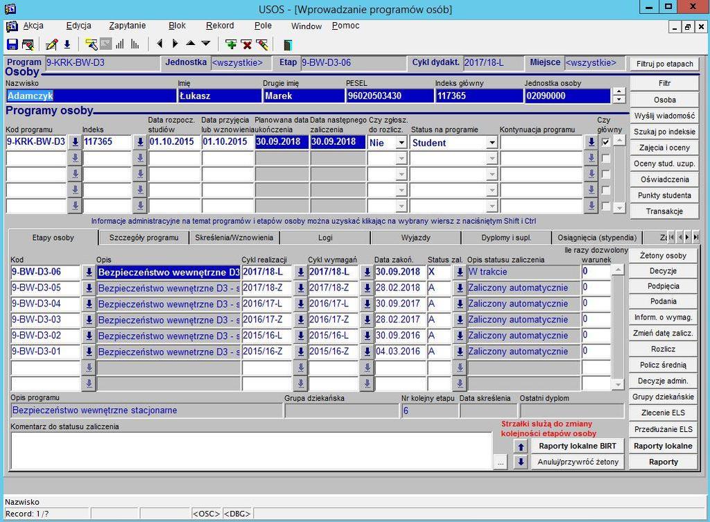
Task: Move to next record with down triangle icon
Action: click(206, 44)
